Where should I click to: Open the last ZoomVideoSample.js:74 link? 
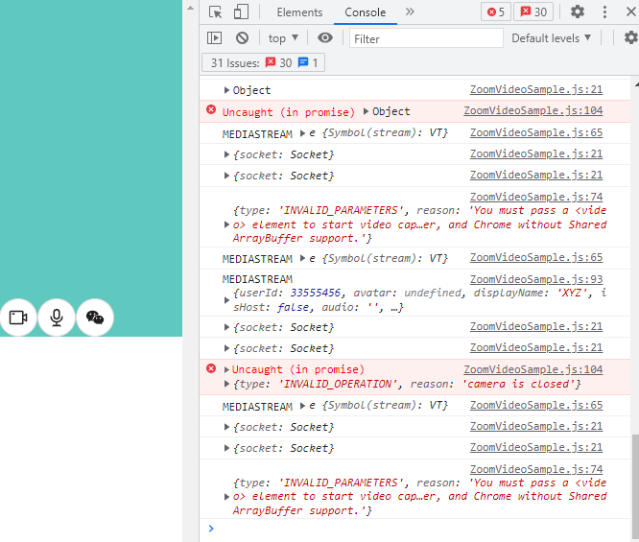click(536, 469)
